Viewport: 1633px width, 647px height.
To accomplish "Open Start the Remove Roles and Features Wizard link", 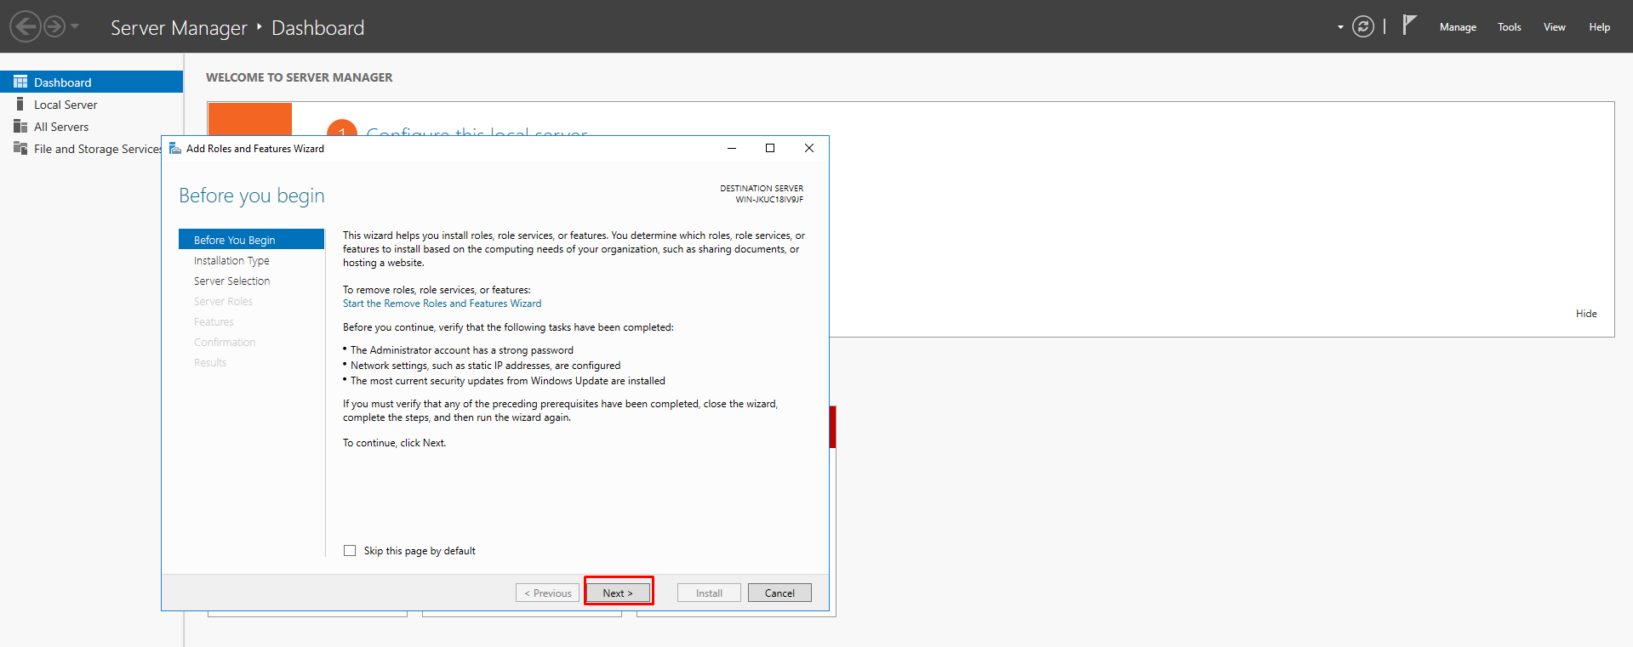I will [x=442, y=304].
